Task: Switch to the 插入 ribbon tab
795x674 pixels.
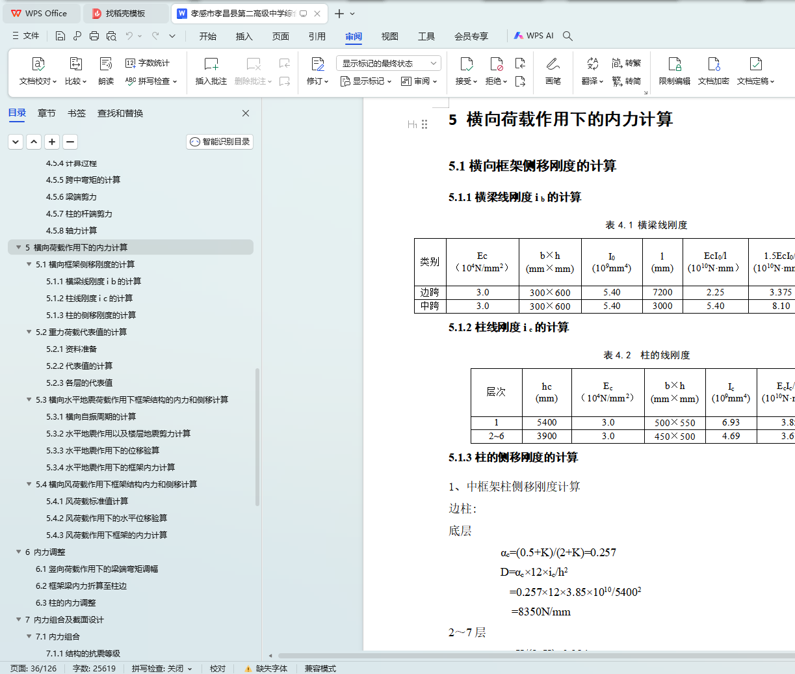Action: 244,36
